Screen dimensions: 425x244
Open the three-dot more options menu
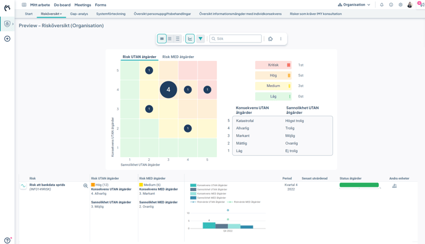[x=281, y=39]
